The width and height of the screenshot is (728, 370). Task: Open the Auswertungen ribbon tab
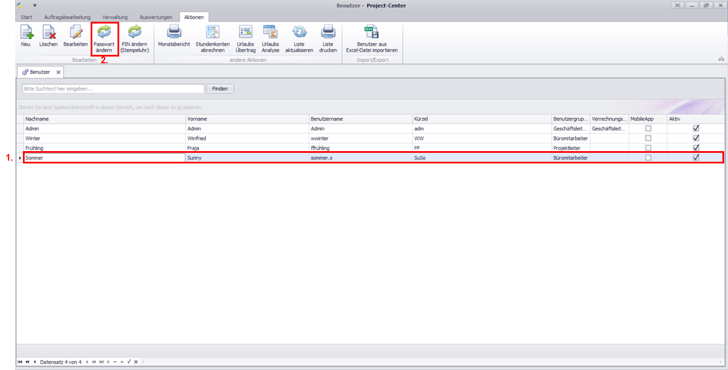point(156,17)
